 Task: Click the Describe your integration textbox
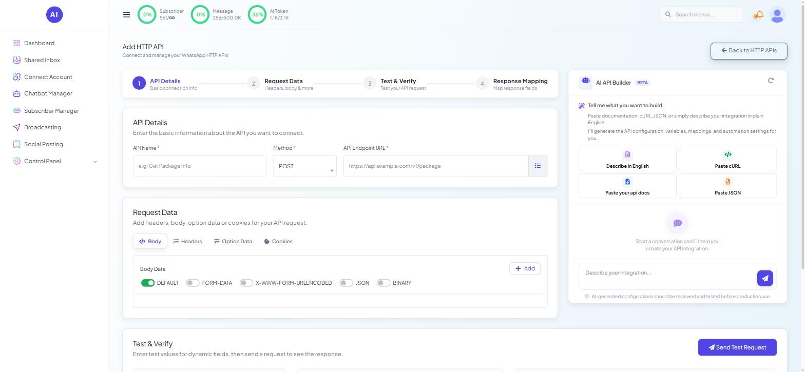tap(667, 277)
